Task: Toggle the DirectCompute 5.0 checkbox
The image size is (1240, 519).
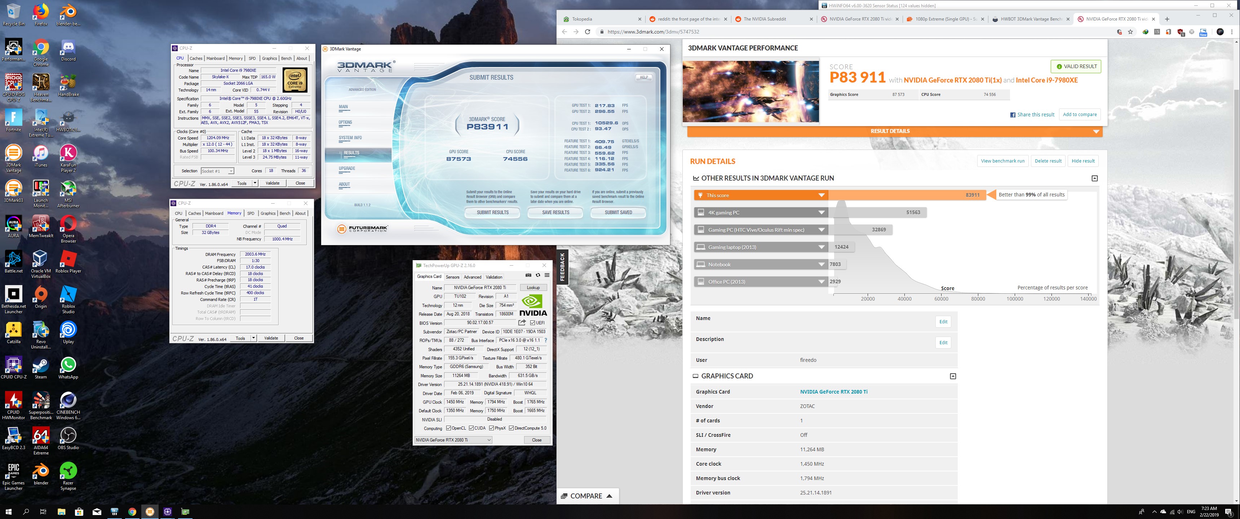Action: (x=511, y=428)
